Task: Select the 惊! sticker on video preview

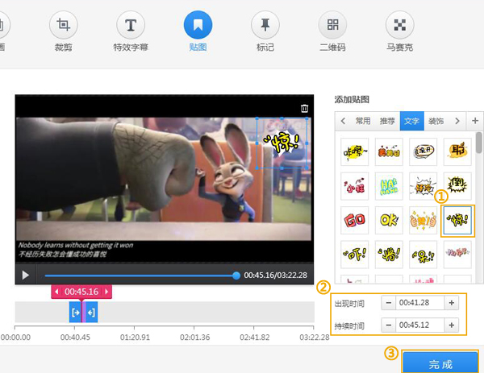Action: pyautogui.click(x=282, y=143)
